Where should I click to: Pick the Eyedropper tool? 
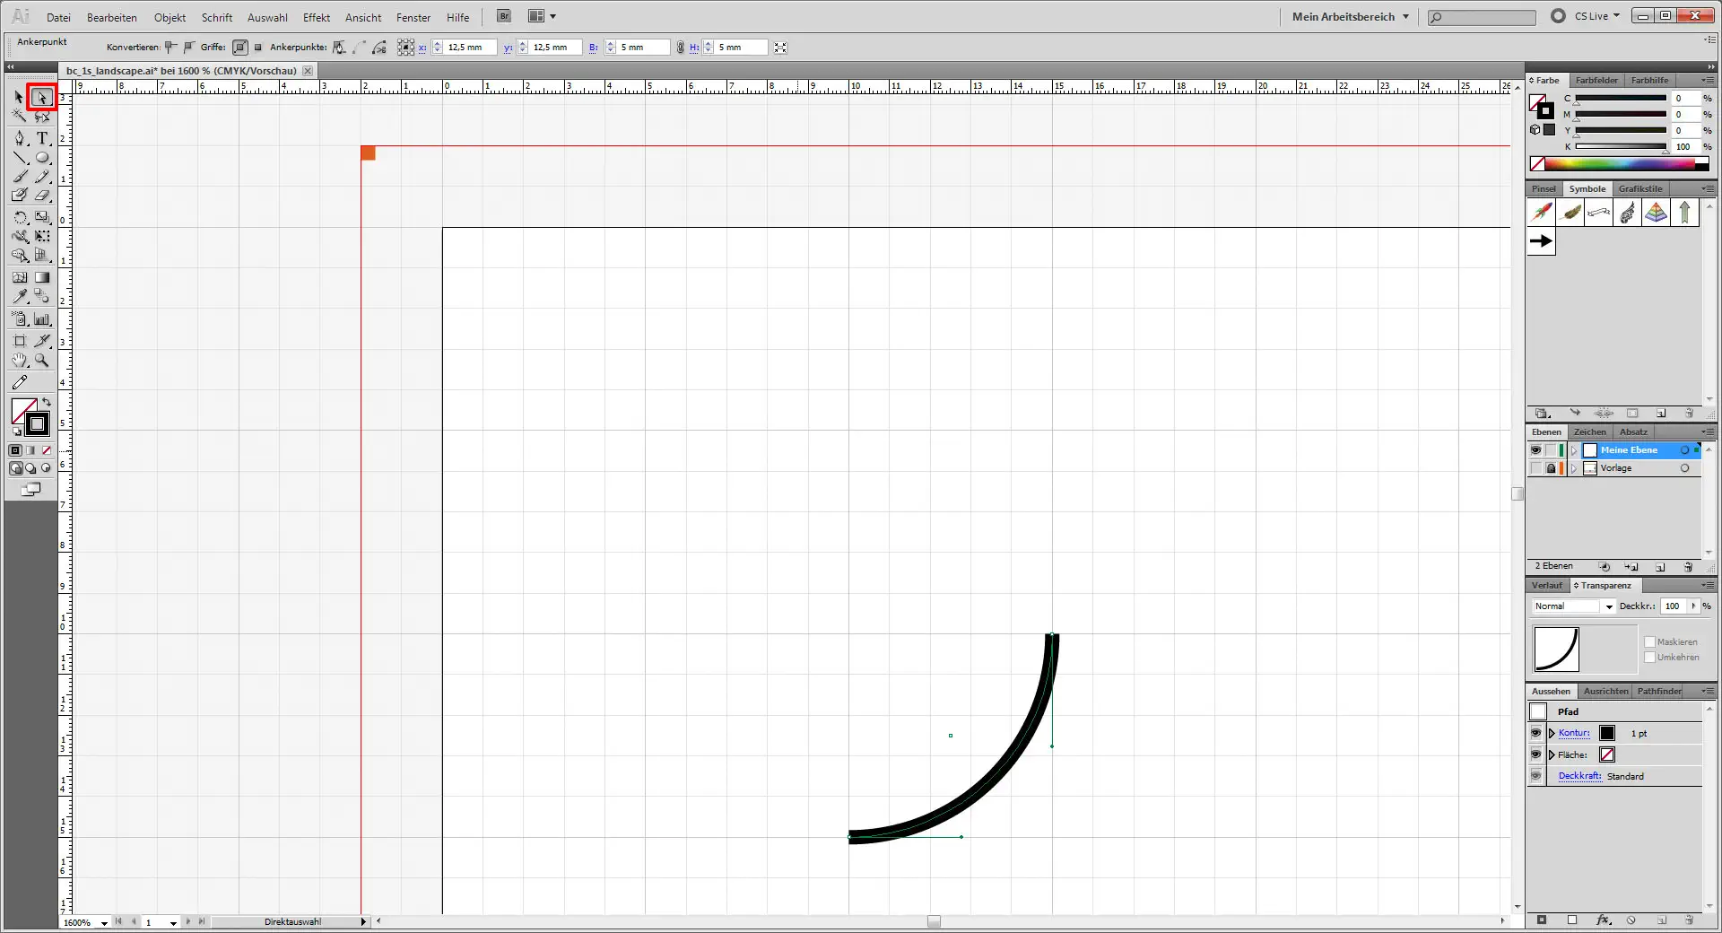tap(20, 297)
